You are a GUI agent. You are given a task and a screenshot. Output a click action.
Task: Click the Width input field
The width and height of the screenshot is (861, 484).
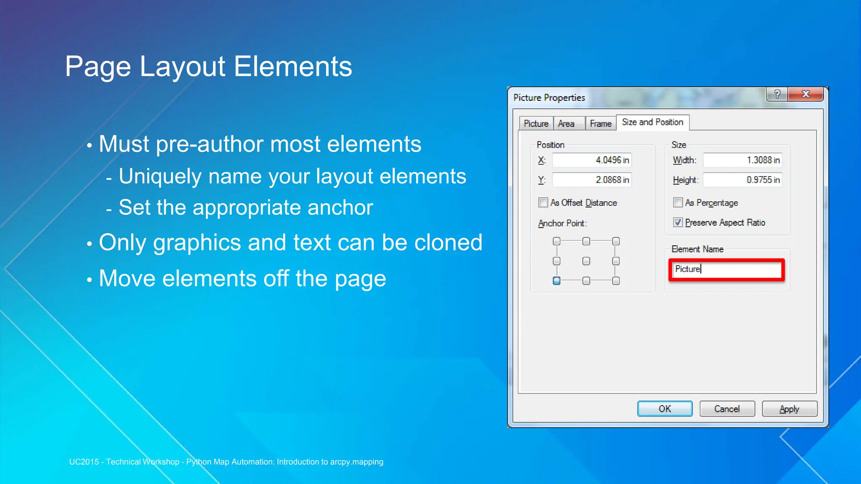[742, 160]
